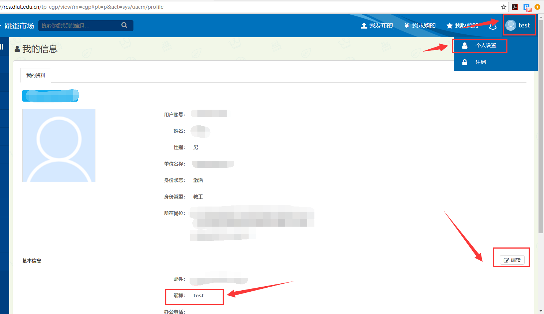Bookmark this page with the star icon

tap(503, 7)
